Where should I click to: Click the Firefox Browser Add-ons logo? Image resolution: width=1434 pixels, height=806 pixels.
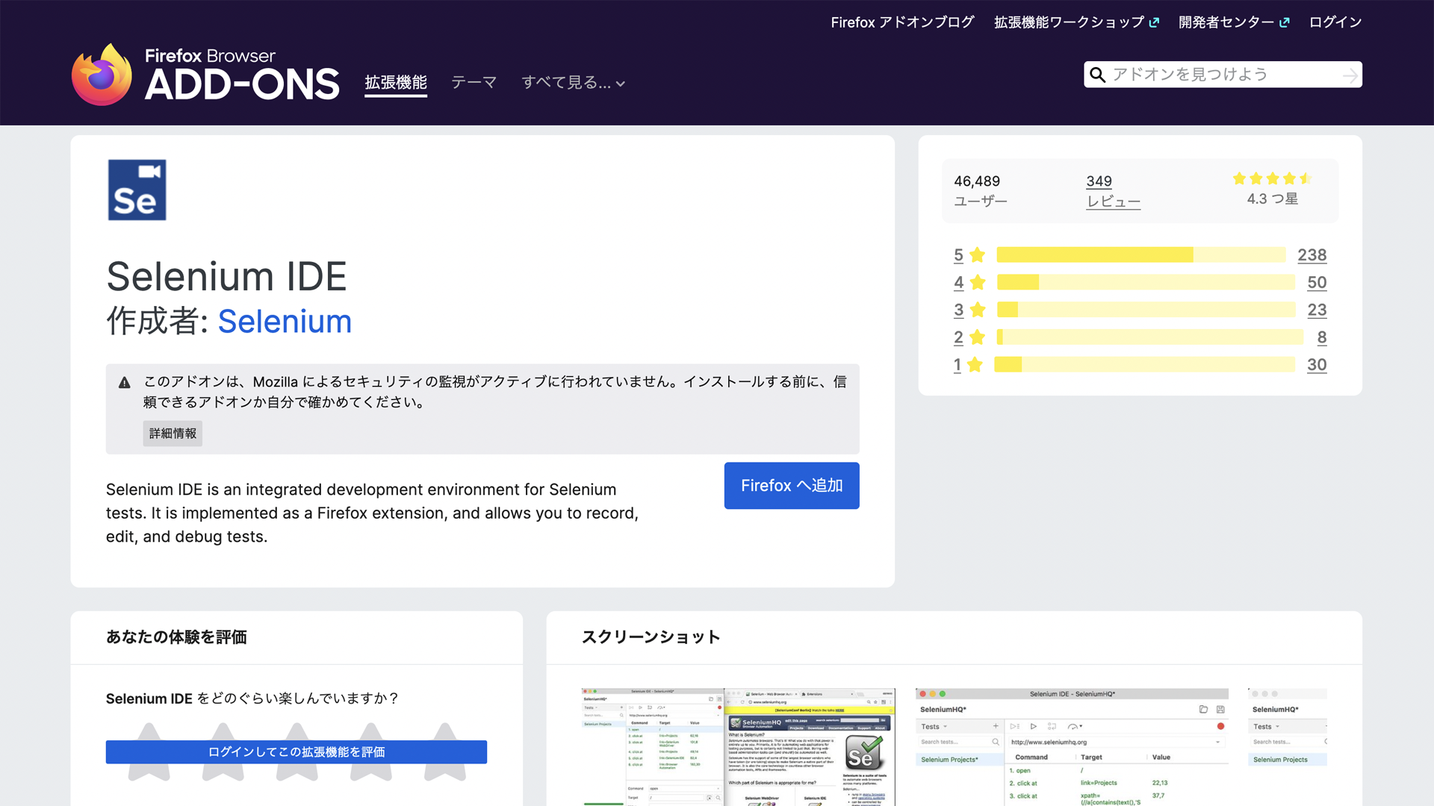205,75
